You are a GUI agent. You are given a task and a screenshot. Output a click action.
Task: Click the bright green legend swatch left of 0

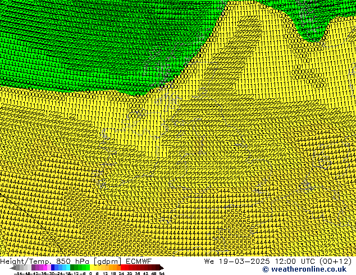88,267
